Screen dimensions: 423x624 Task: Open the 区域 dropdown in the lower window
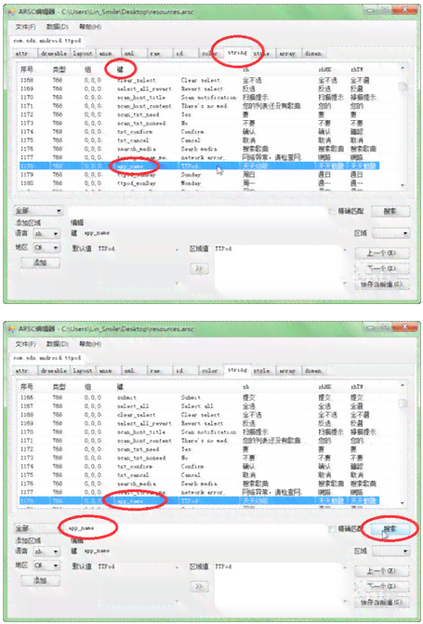click(390, 551)
